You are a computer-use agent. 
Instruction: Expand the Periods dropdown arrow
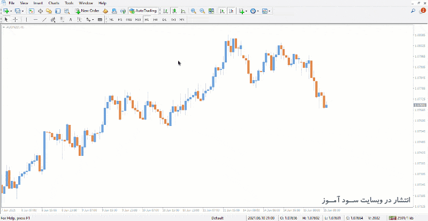click(x=258, y=11)
